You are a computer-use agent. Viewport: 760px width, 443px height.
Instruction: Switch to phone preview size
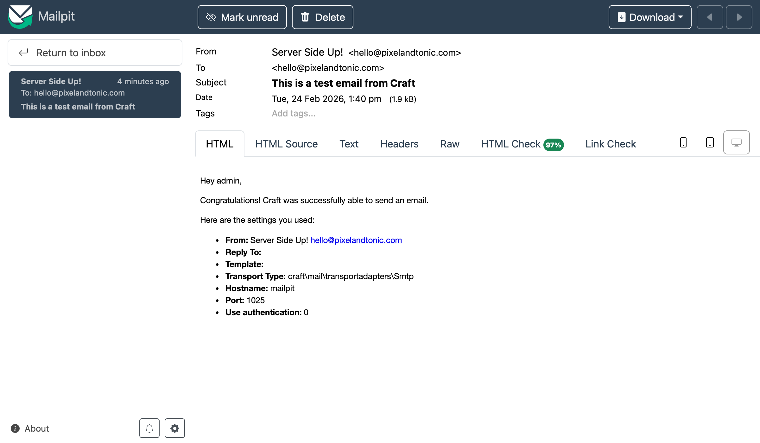683,142
